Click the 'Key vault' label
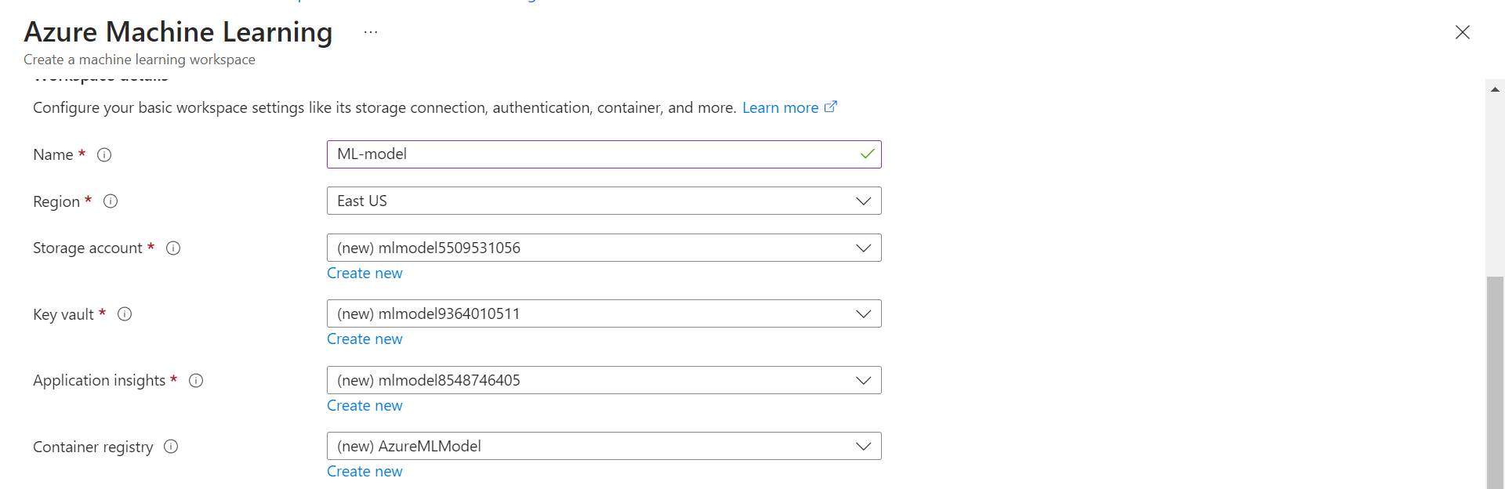 coord(63,314)
